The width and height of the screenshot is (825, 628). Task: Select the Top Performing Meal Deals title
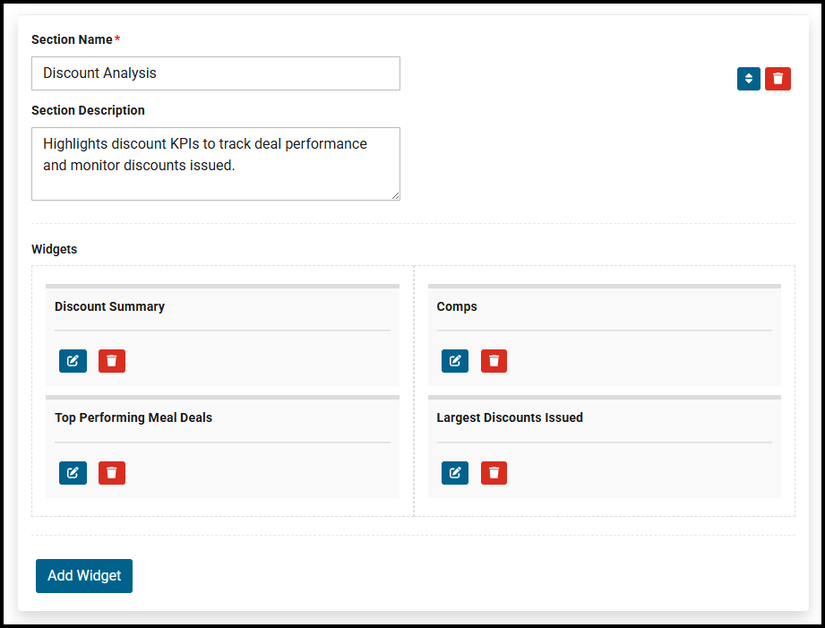(x=133, y=417)
